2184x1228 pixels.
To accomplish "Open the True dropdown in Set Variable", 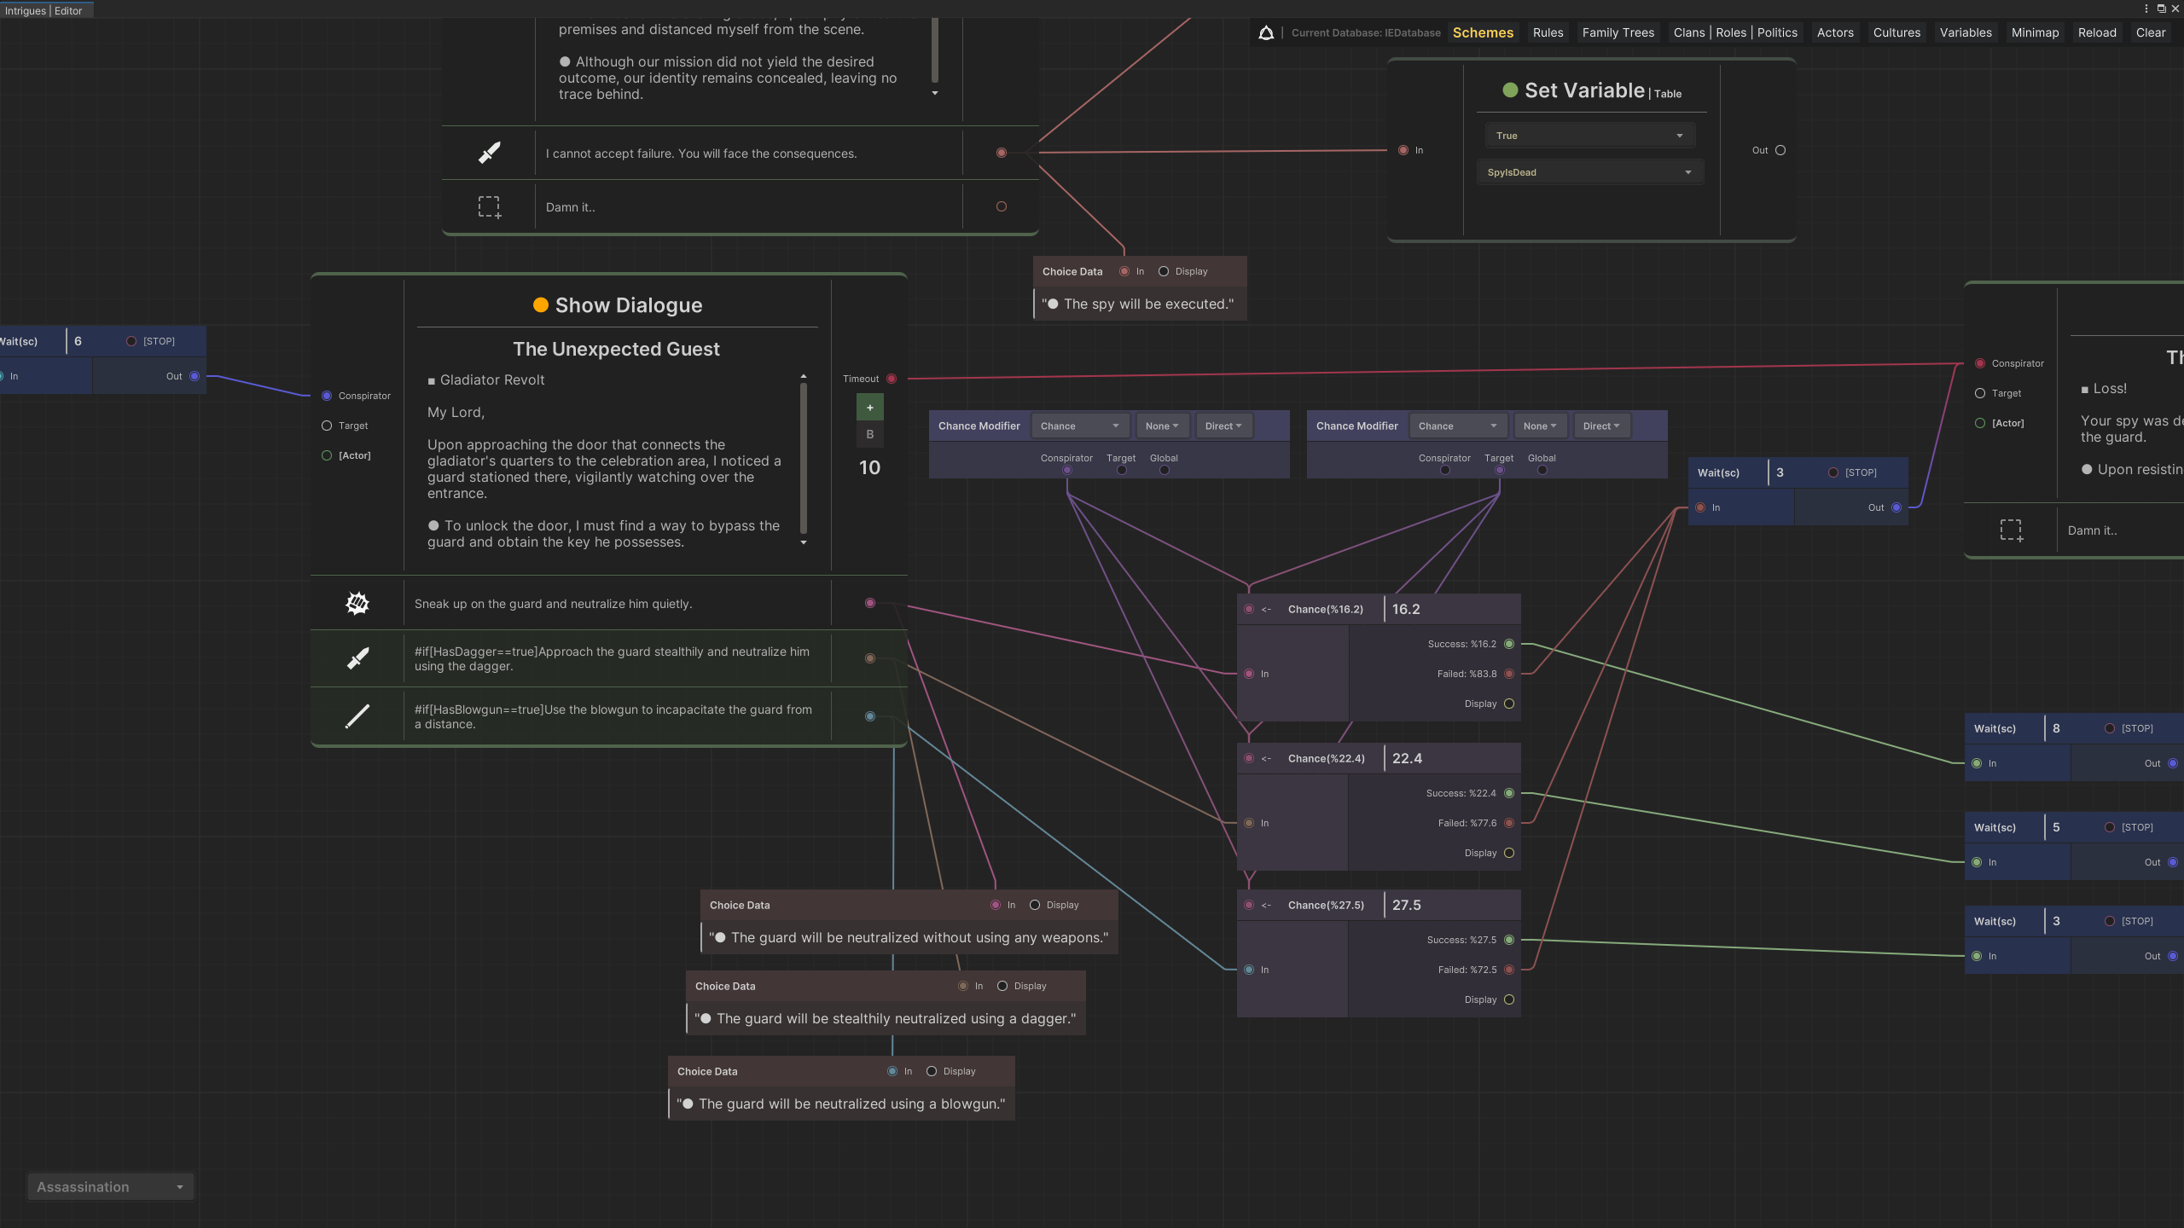I will tap(1589, 136).
